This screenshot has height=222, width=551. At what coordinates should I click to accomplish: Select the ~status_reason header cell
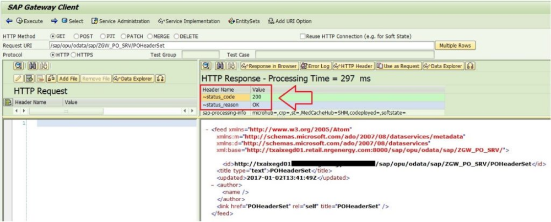(x=226, y=105)
